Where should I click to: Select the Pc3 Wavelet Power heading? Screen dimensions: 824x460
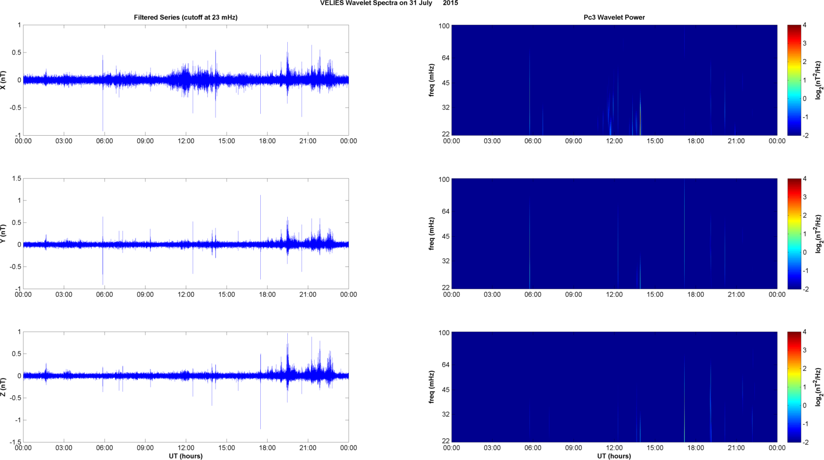614,17
